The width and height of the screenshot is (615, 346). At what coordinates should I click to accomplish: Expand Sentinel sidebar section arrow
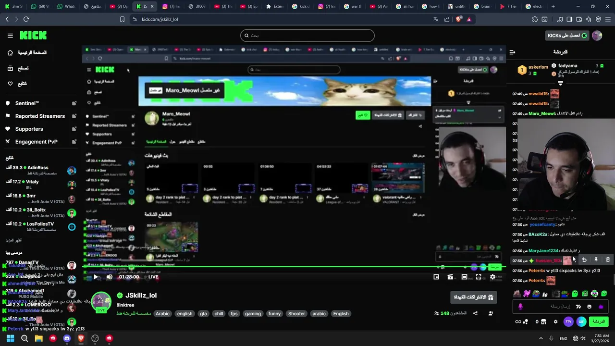(74, 103)
